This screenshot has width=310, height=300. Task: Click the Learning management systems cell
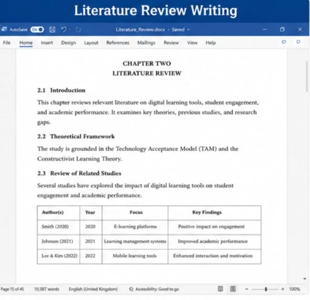coord(135,242)
